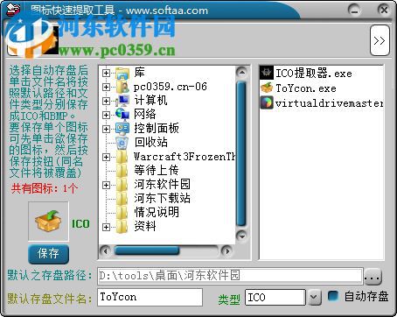The height and width of the screenshot is (317, 397).
Task: Click the 计算机 computer icon
Action: 122,101
